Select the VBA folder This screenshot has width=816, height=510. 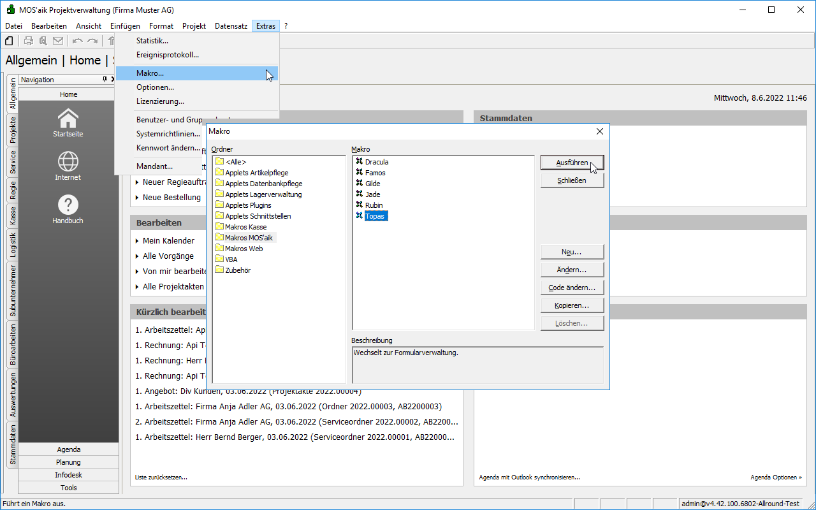pos(231,259)
